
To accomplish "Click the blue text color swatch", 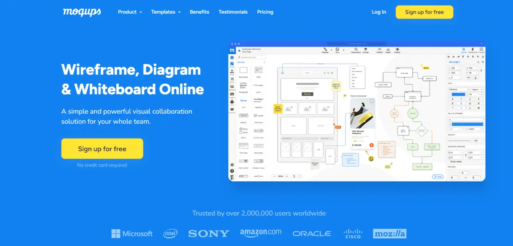I will (x=458, y=94).
